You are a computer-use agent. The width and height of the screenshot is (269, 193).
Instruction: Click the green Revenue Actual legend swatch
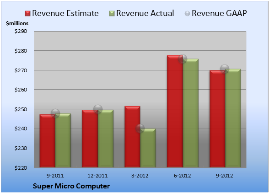point(112,14)
